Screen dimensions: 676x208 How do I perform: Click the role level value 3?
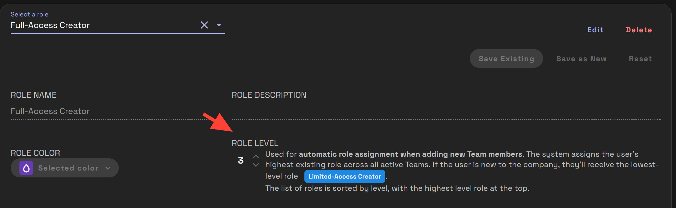tap(241, 160)
